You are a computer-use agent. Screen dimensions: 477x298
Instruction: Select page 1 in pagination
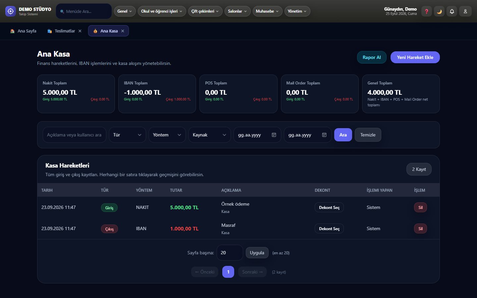(x=228, y=272)
